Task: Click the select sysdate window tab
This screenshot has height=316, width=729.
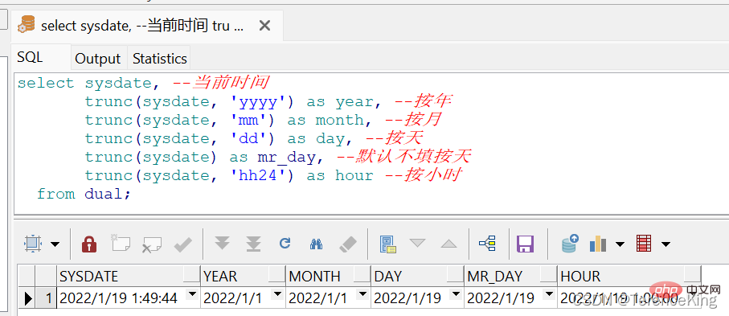Action: [x=141, y=26]
